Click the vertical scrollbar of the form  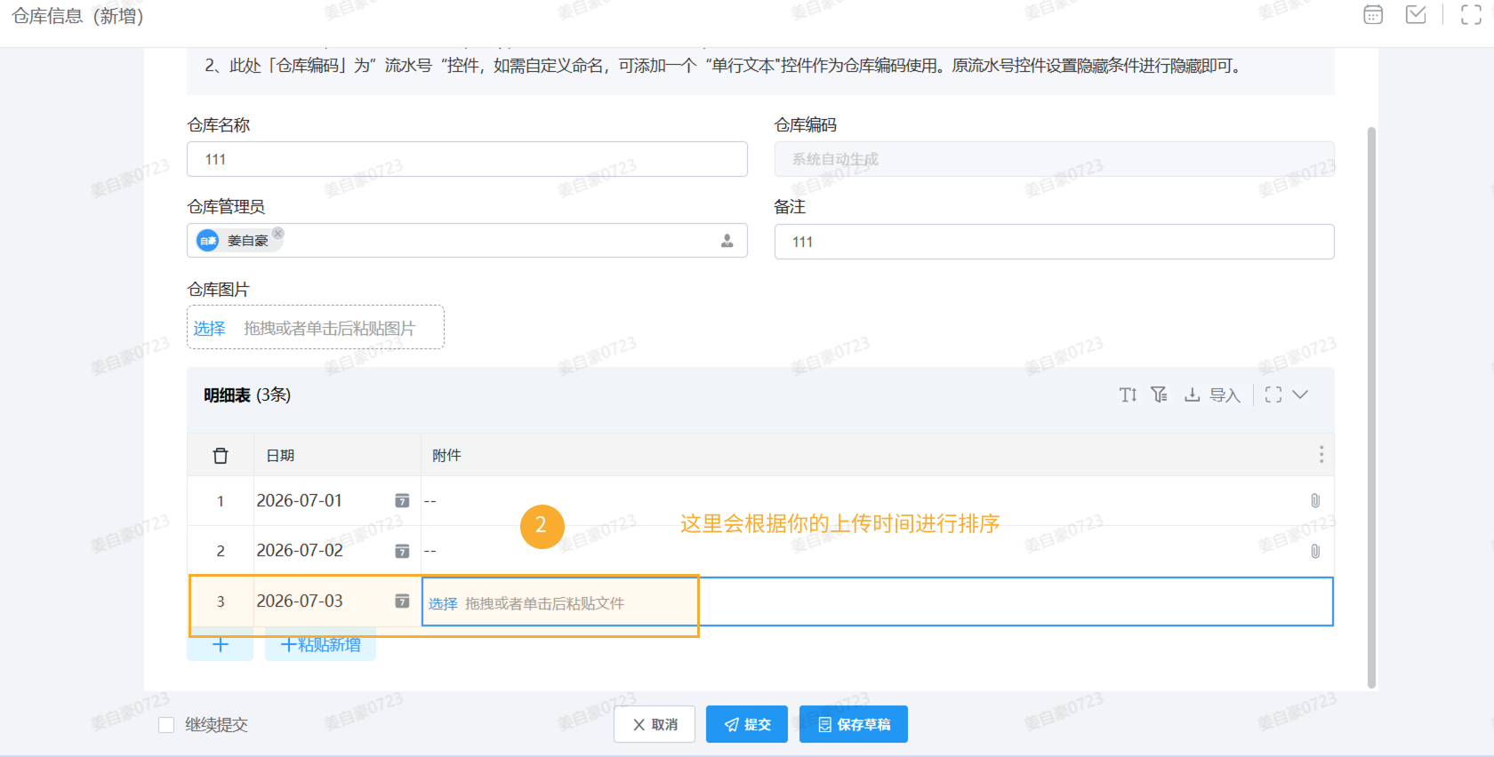coord(1371,407)
